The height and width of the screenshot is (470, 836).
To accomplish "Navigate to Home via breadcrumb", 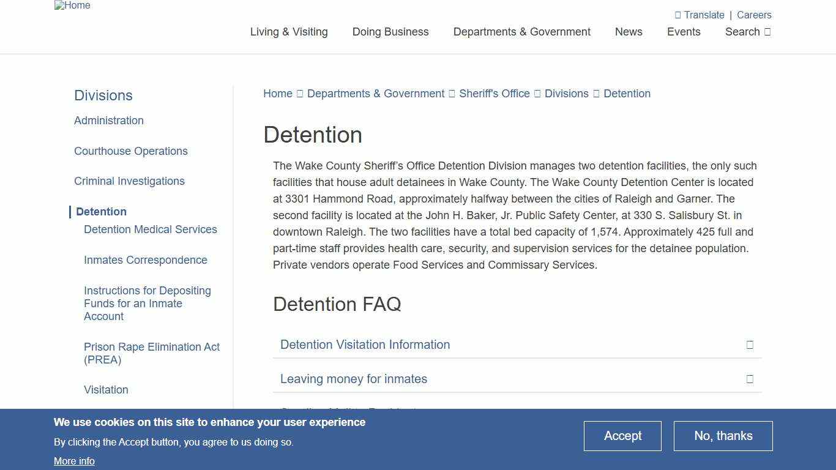I will pyautogui.click(x=277, y=93).
